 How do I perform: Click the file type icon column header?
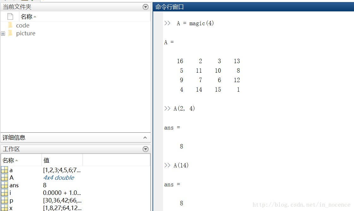click(x=10, y=17)
